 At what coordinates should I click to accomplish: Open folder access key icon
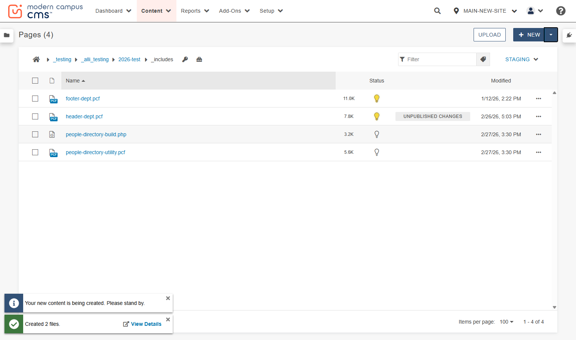tap(185, 59)
